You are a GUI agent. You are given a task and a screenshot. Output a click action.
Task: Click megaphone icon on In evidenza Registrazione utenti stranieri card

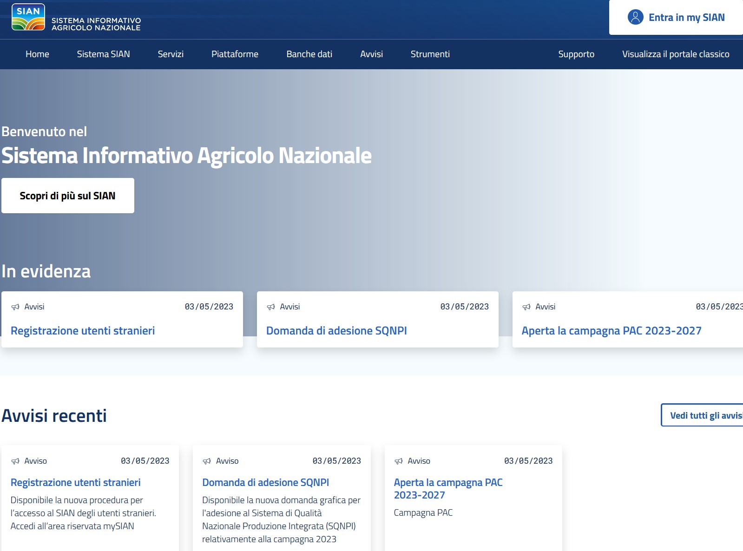tap(15, 307)
